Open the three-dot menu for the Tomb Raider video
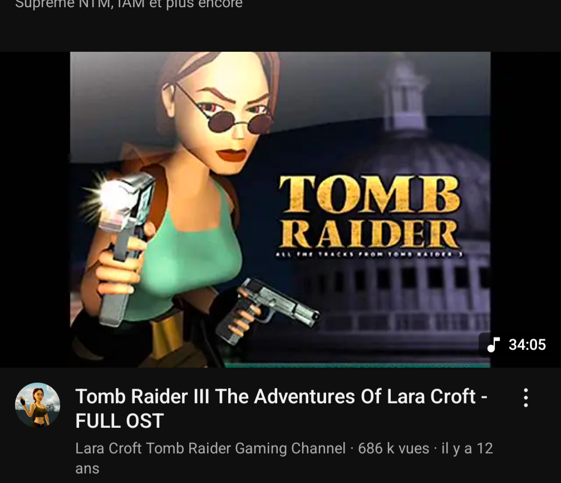The image size is (561, 483). pos(525,397)
